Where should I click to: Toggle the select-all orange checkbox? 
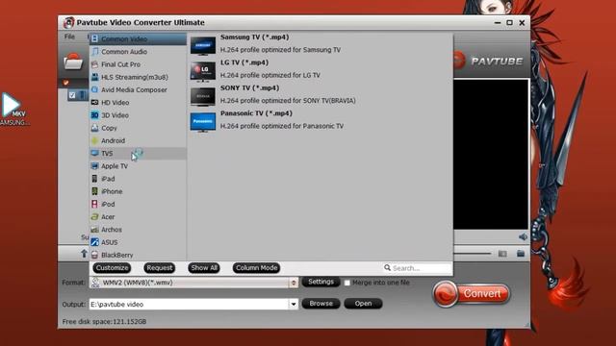(x=66, y=83)
